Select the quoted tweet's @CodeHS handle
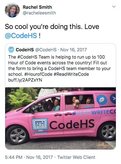121x164 pixels. coord(46,50)
